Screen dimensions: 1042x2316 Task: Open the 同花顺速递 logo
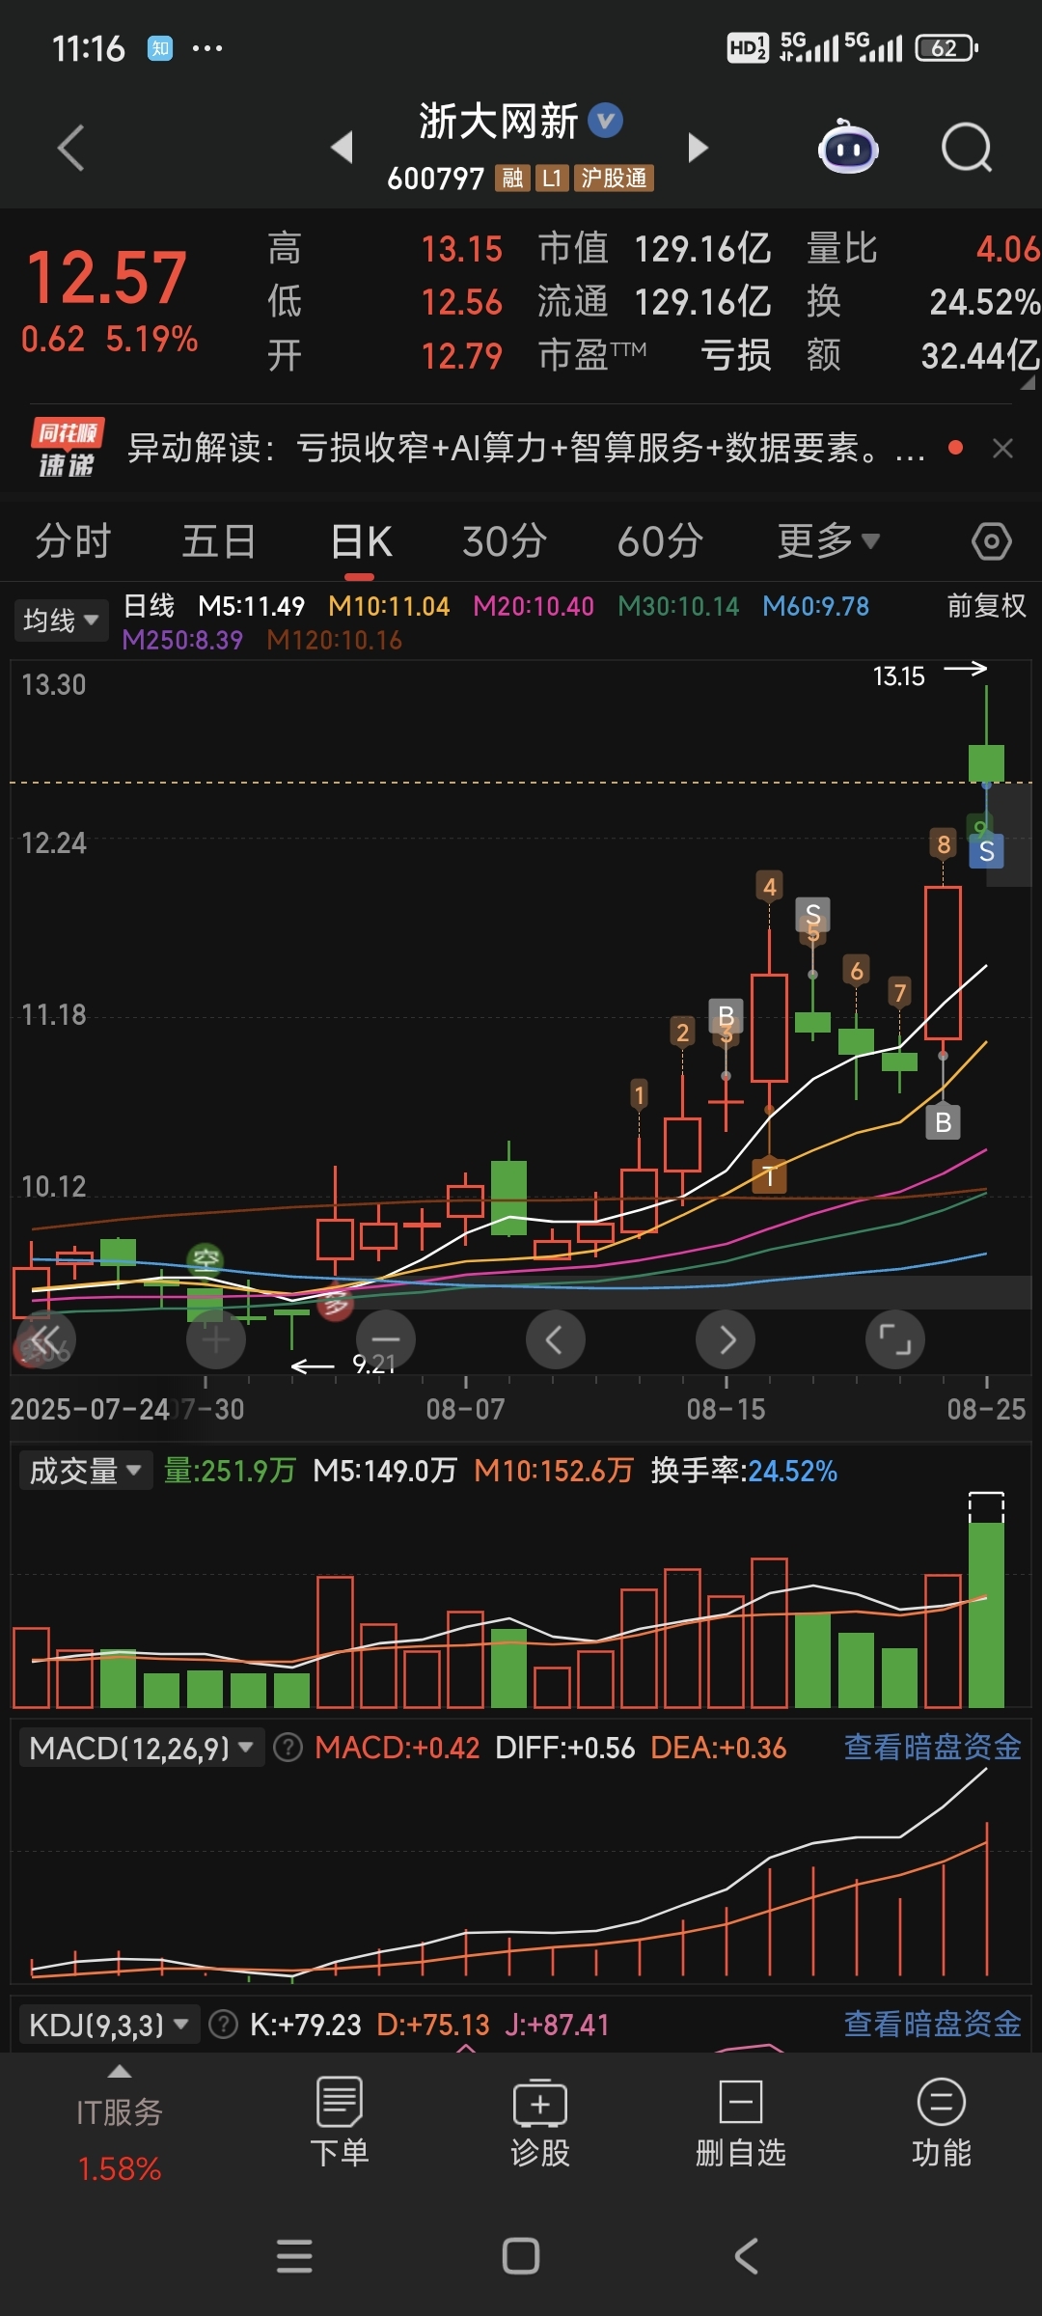coord(67,448)
